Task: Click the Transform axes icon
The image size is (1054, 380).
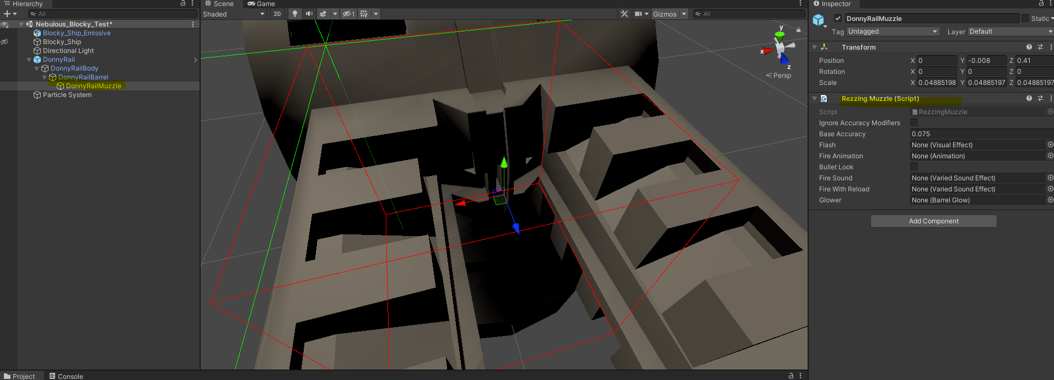Action: (x=824, y=47)
